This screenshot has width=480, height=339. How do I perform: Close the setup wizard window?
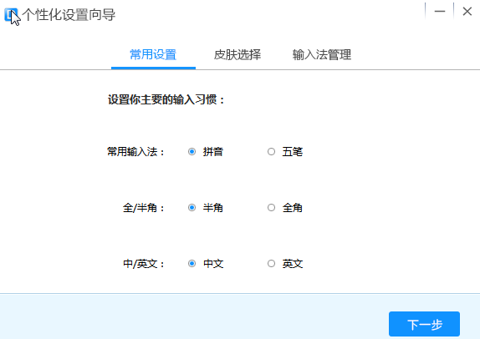tap(467, 12)
